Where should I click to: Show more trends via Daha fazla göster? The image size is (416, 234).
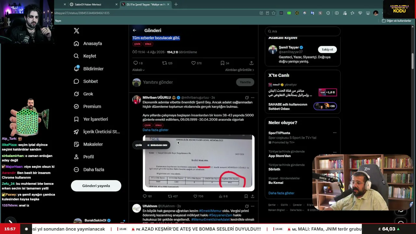(281, 193)
